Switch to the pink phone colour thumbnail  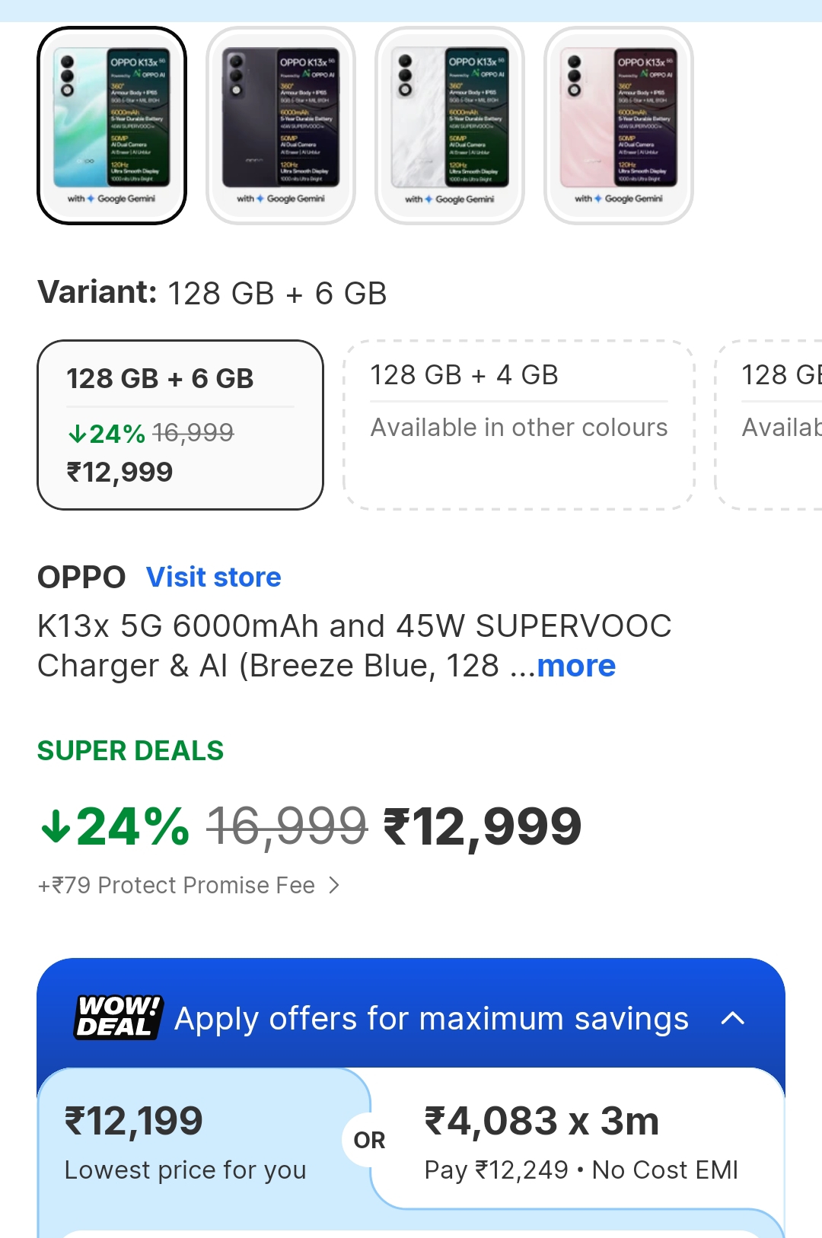tap(619, 126)
